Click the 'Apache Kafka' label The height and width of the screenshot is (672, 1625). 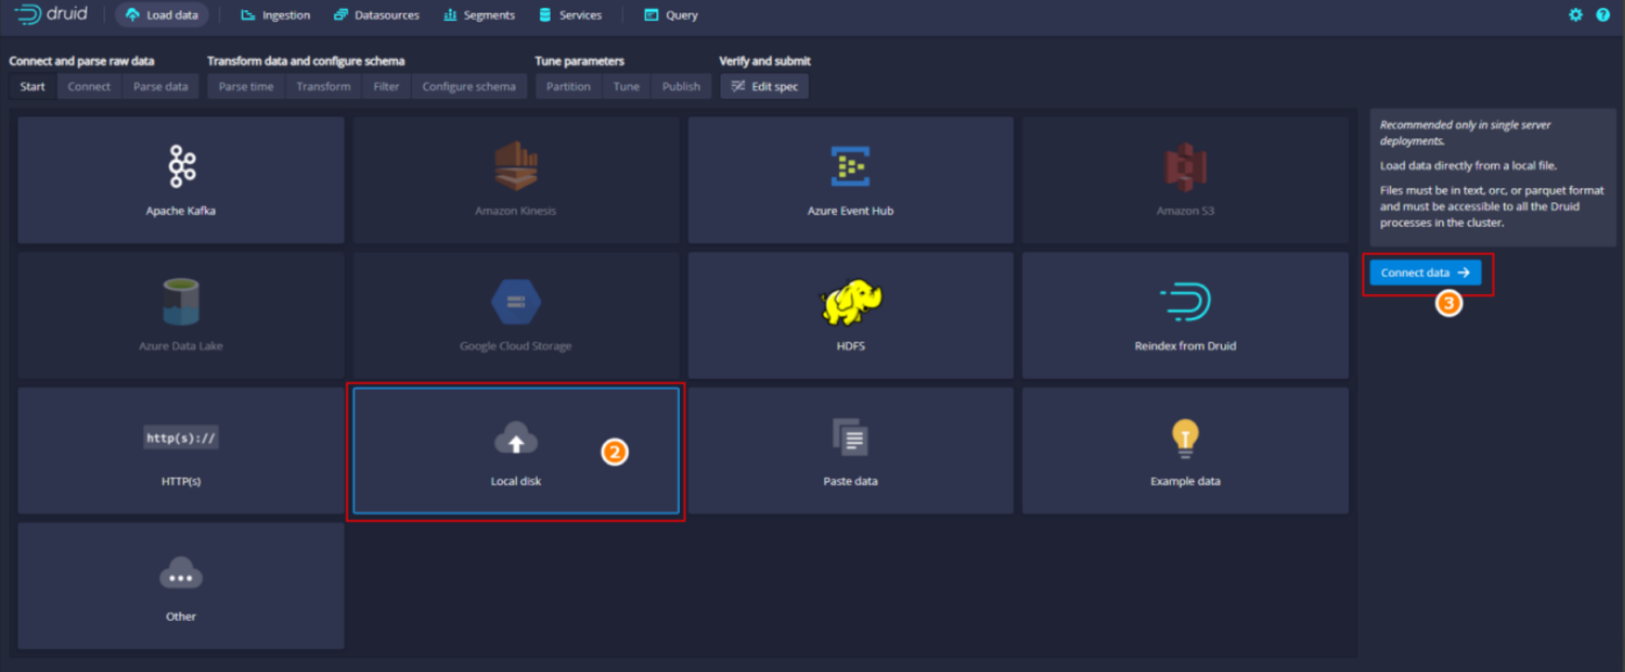pyautogui.click(x=180, y=210)
